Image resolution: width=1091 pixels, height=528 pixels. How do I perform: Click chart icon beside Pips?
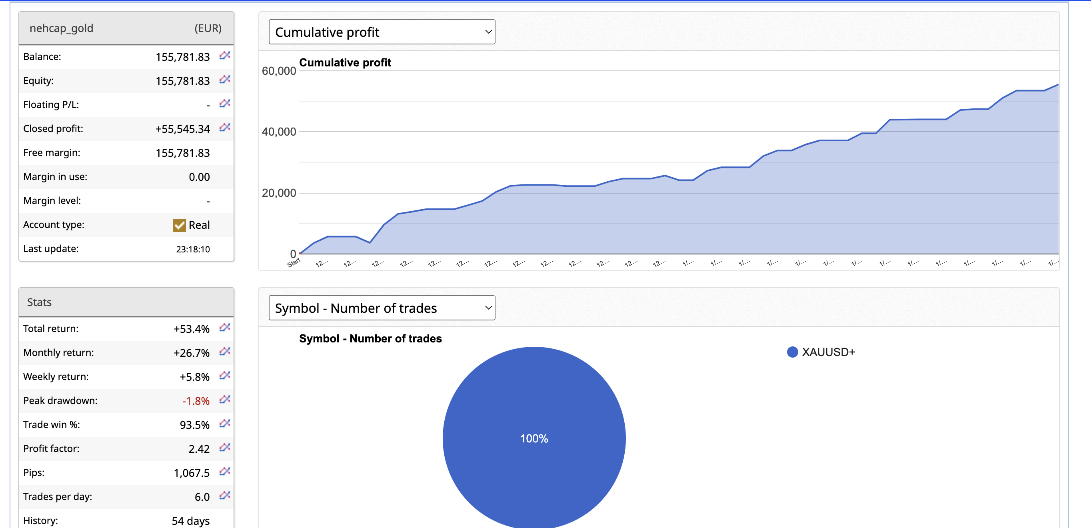224,471
